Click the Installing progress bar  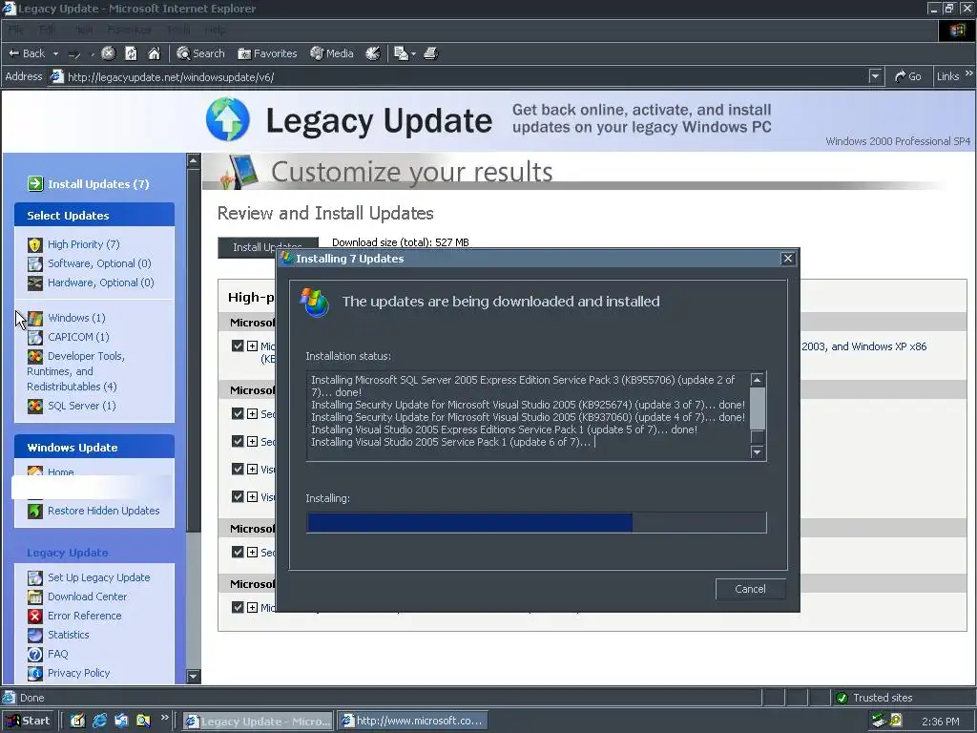tap(536, 522)
